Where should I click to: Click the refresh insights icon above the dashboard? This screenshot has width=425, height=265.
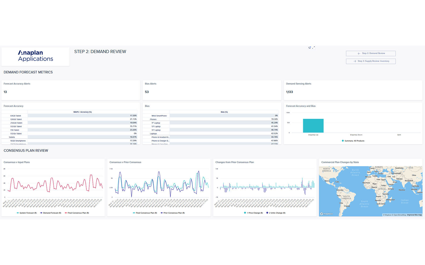click(x=310, y=48)
